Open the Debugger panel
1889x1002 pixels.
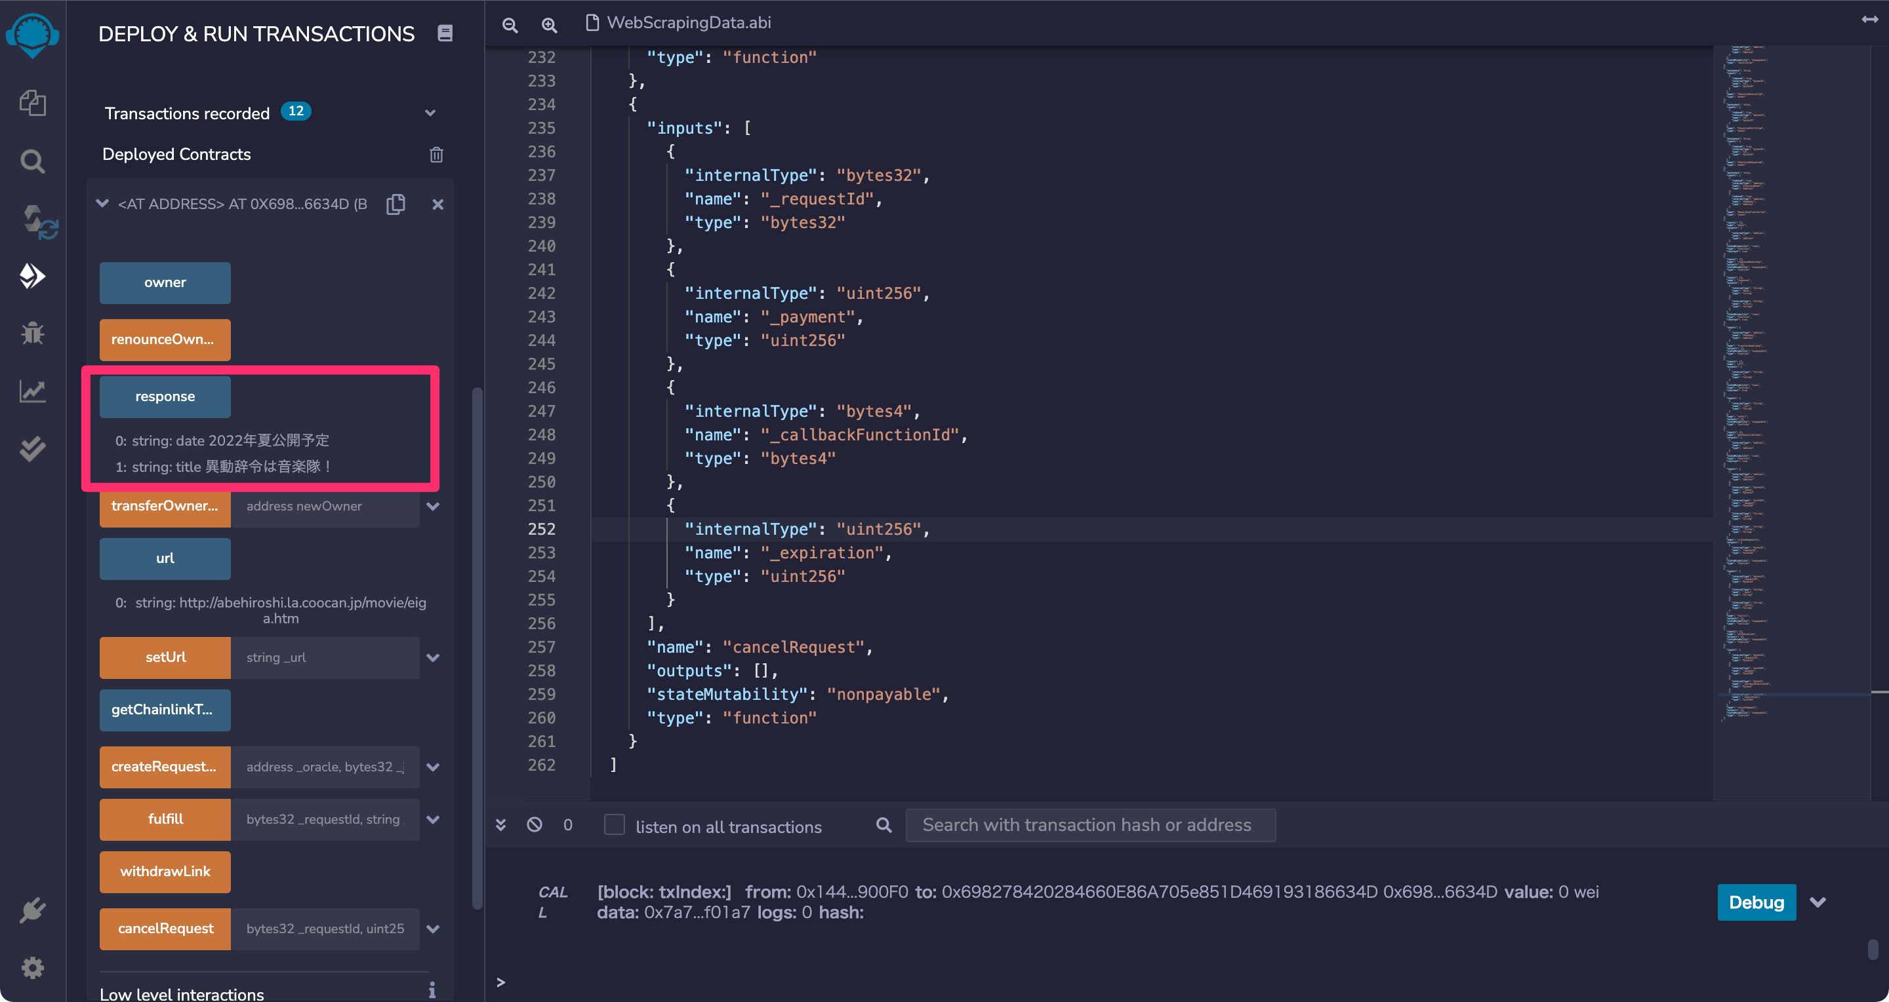pos(32,334)
